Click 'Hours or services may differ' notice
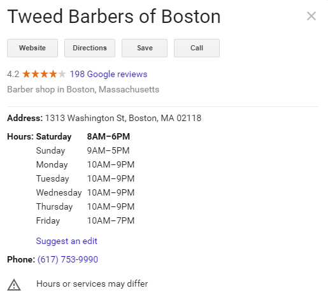Viewport: 328px width, 295px height. pyautogui.click(x=92, y=284)
